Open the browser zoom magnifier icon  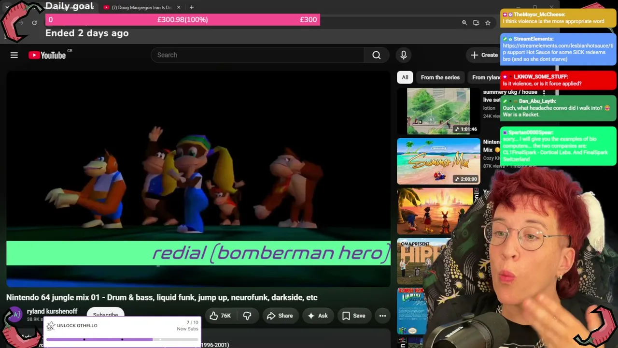pyautogui.click(x=464, y=23)
